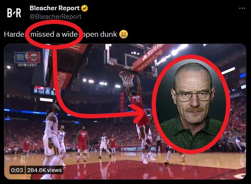Click the Tissot courtside advertisement
This screenshot has width=251, height=184.
coord(131,149)
